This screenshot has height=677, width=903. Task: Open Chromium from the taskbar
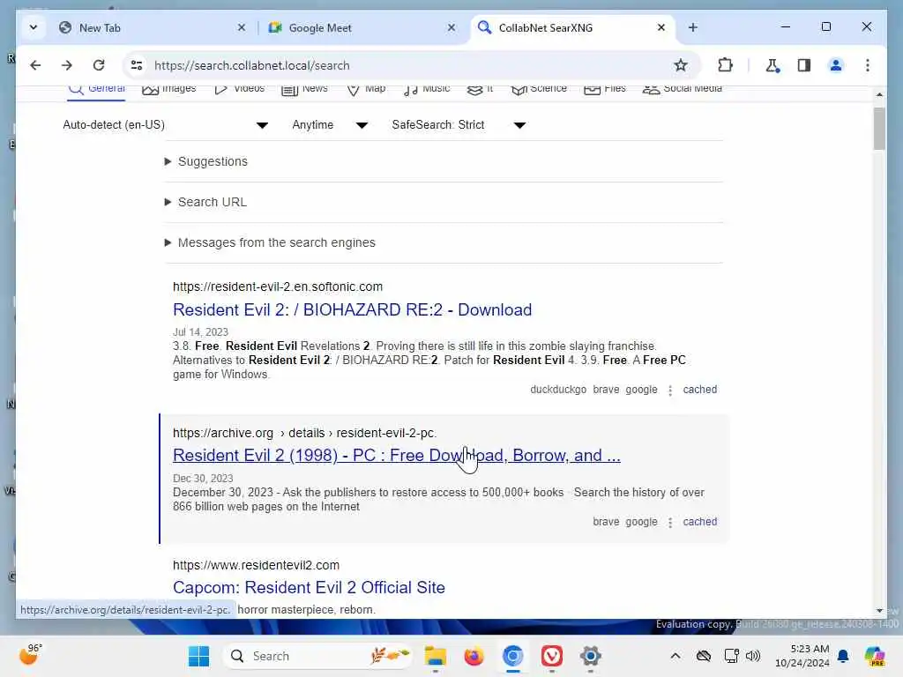pos(512,656)
